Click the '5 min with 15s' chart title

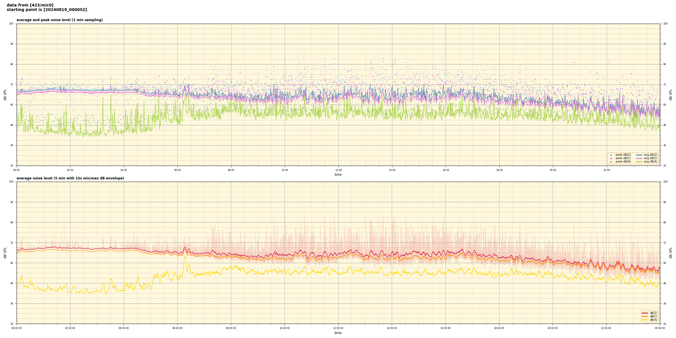click(70, 178)
